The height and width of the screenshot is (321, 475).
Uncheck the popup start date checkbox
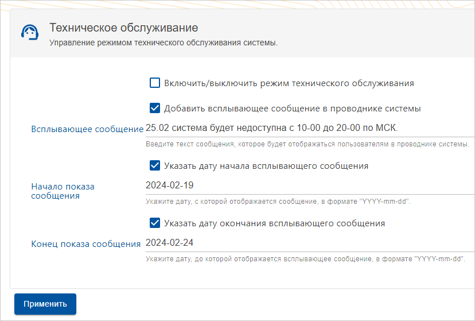(155, 166)
